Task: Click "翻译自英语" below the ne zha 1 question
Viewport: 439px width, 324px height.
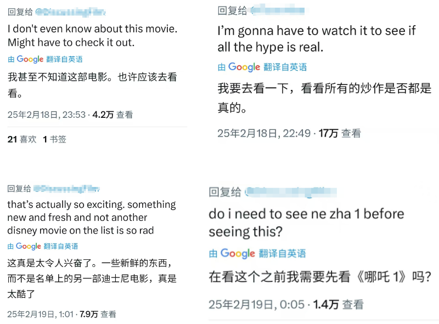Action: pyautogui.click(x=282, y=253)
